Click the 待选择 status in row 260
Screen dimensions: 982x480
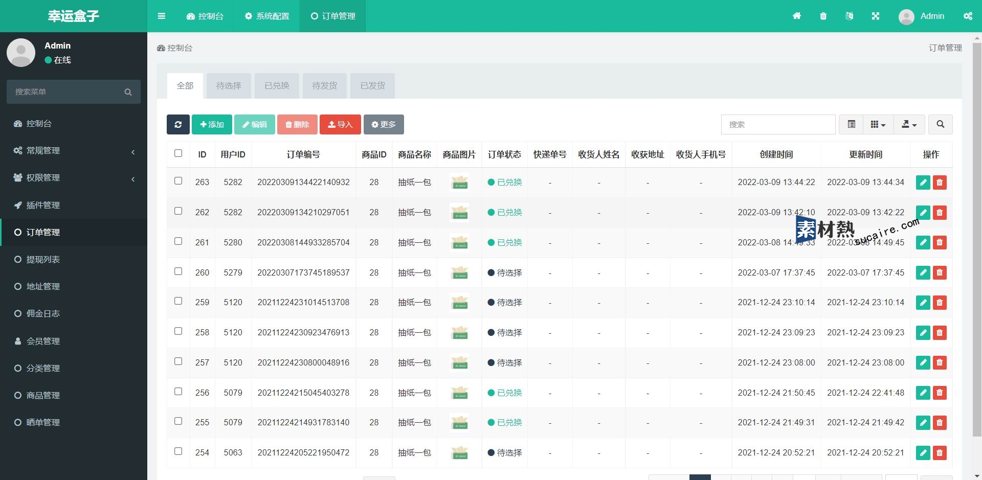[505, 272]
